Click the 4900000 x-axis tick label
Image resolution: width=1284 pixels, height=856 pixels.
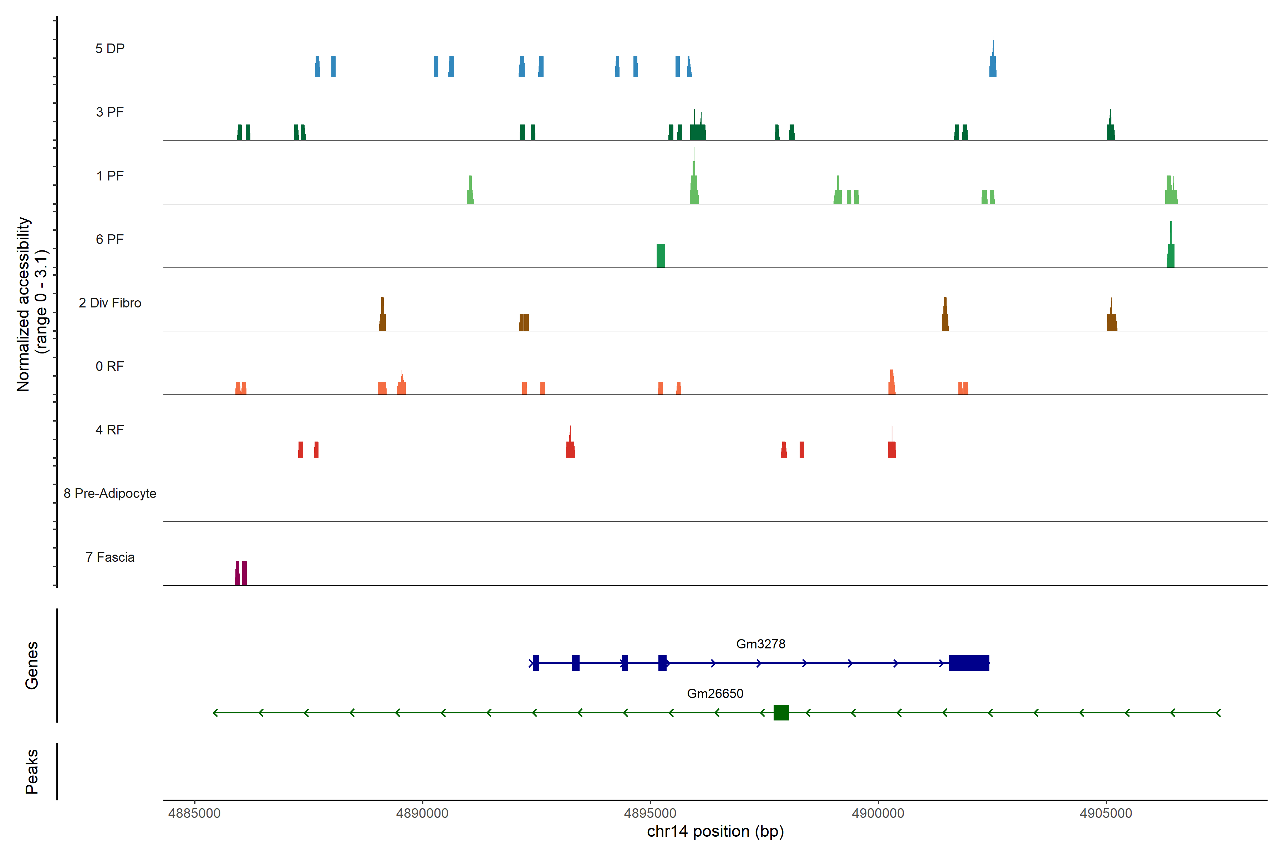tap(878, 813)
